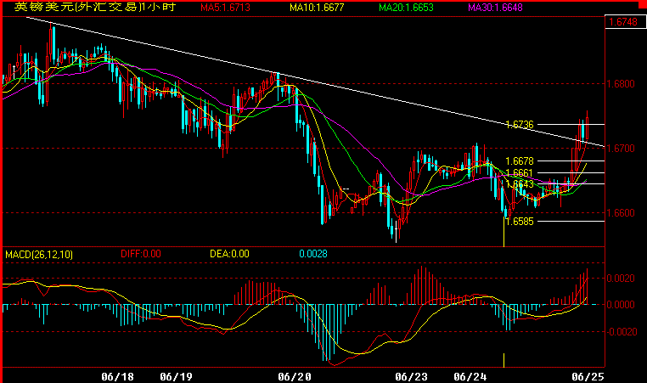Select the MA30:1.6648 indicator label
The width and height of the screenshot is (647, 383).
coord(495,8)
